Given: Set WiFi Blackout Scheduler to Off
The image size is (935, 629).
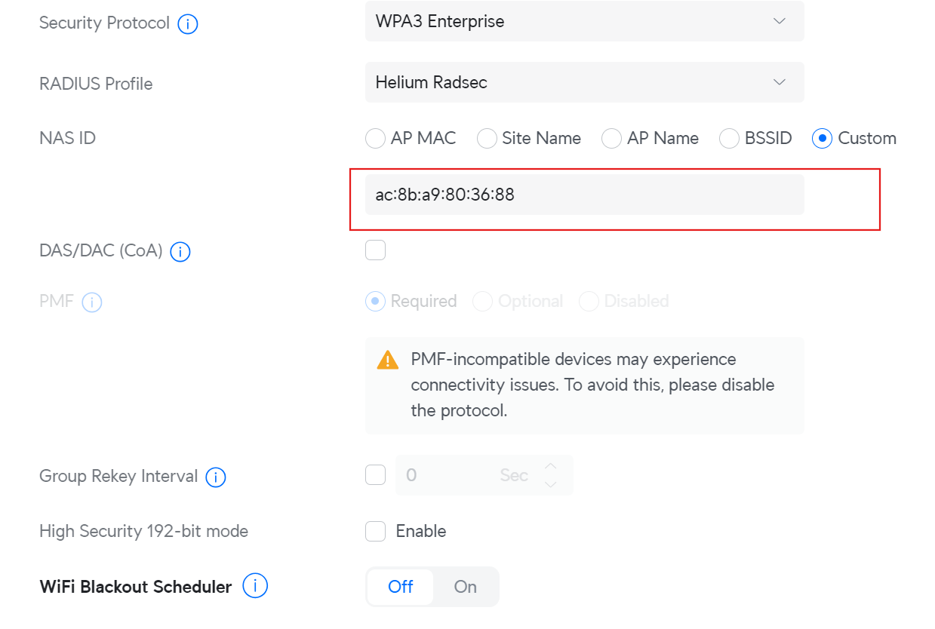Looking at the screenshot, I should coord(401,587).
